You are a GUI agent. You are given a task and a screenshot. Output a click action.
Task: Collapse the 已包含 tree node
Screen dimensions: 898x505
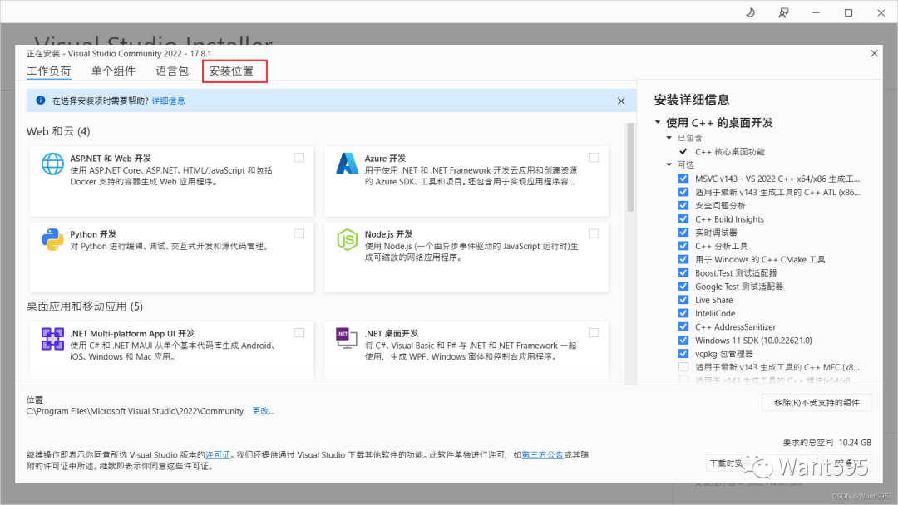tap(669, 138)
